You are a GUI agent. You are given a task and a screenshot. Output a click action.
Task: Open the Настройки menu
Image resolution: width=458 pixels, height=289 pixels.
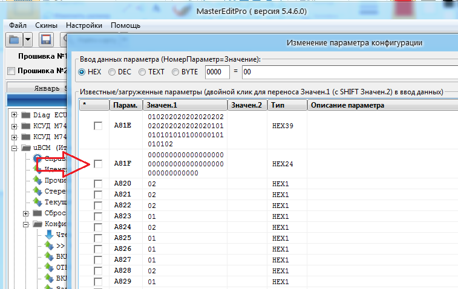click(x=84, y=25)
